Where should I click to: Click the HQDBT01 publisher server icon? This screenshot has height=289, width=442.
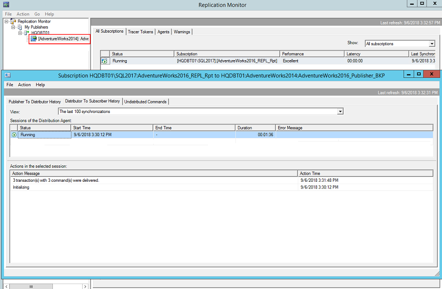[x=27, y=33]
